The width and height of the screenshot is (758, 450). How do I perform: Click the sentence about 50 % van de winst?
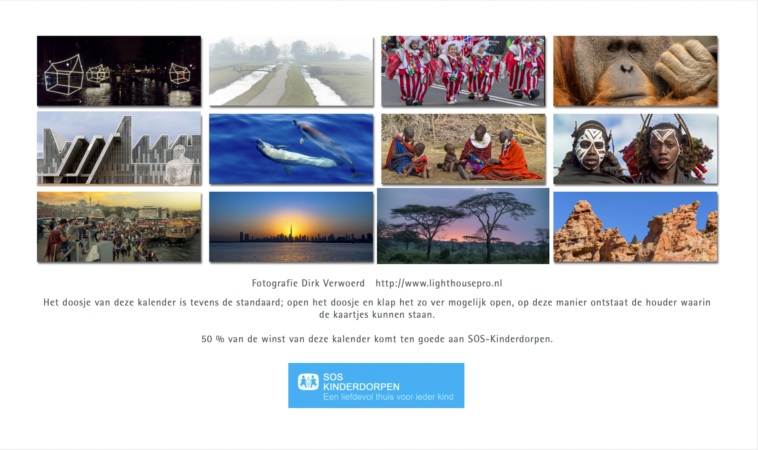[377, 339]
